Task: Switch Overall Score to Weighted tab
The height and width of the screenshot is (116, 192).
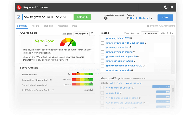Action: (67, 34)
